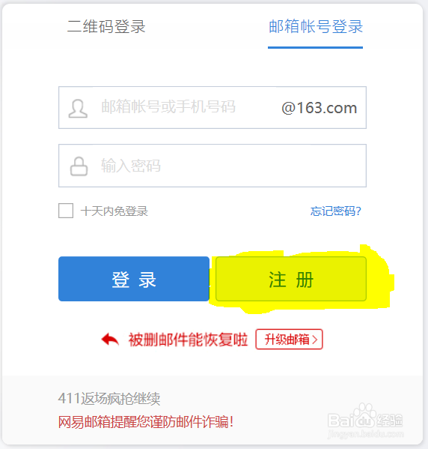Open the 被删邮件能恢复啦 promotion text
428x449 pixels.
click(x=188, y=340)
